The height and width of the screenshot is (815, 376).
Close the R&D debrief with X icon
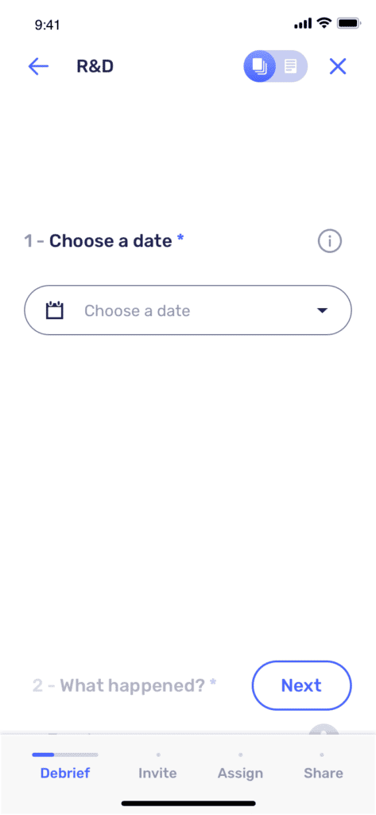(338, 67)
